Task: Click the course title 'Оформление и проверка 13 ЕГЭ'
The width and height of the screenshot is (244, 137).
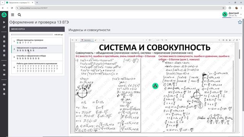Action: click(x=39, y=22)
